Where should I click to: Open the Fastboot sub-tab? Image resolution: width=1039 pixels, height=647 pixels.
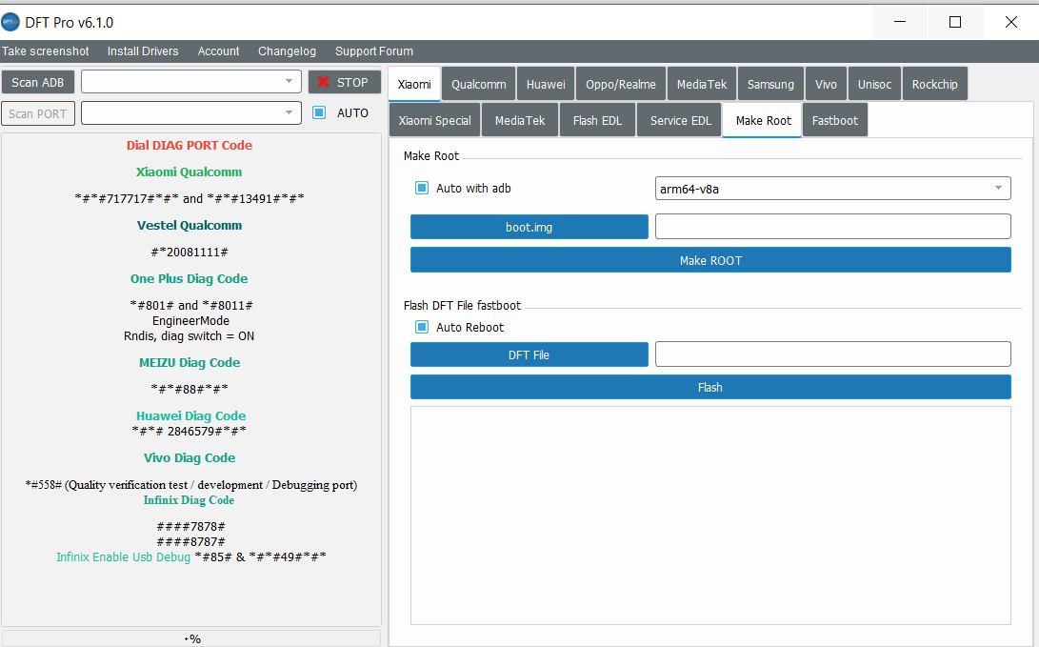[834, 120]
